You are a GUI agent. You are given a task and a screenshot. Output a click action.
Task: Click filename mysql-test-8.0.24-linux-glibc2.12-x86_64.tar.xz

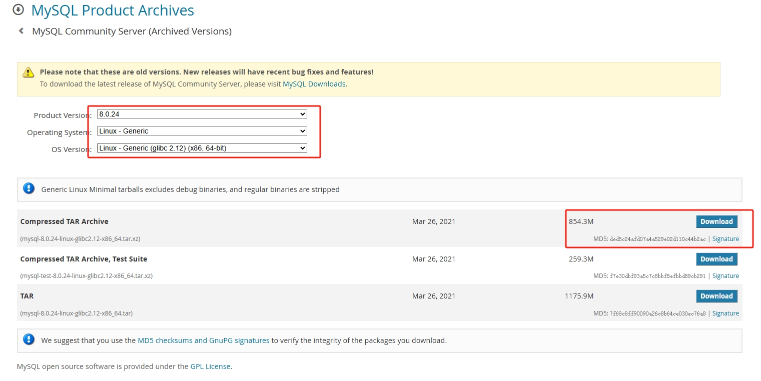click(87, 276)
